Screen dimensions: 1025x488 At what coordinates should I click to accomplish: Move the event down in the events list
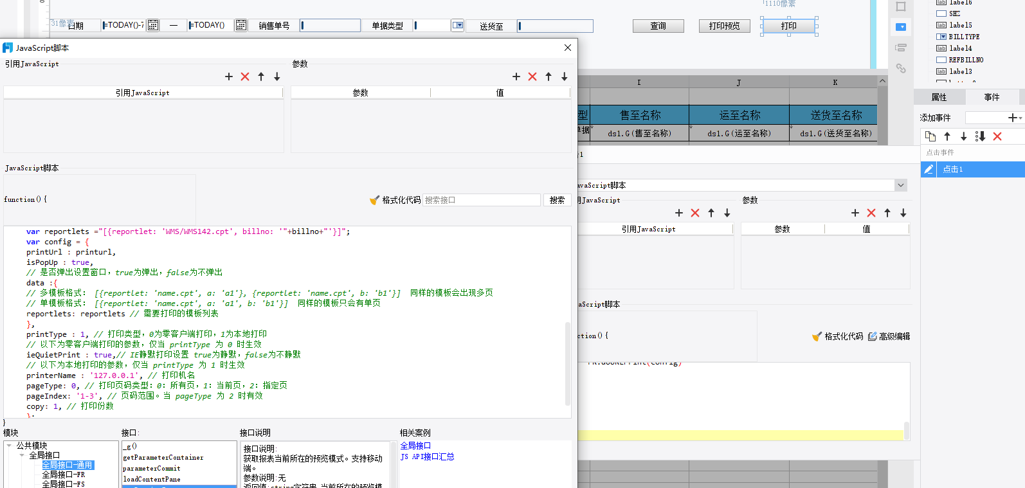coord(964,136)
